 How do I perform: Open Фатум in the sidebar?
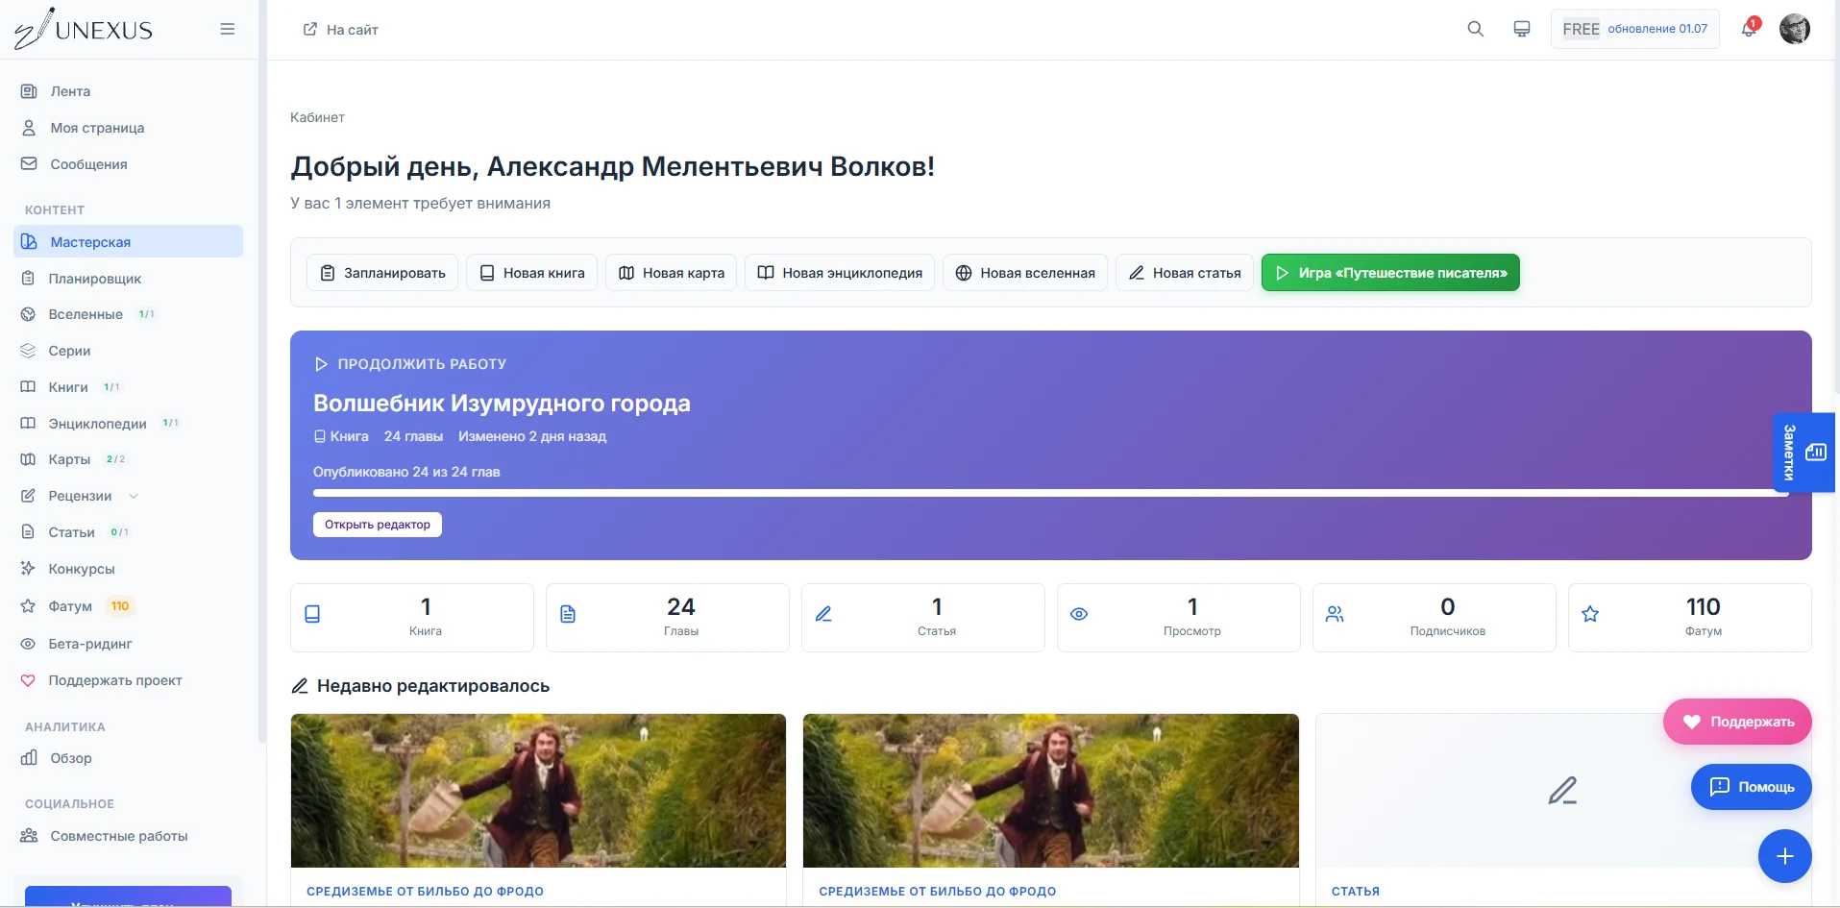coord(129,606)
